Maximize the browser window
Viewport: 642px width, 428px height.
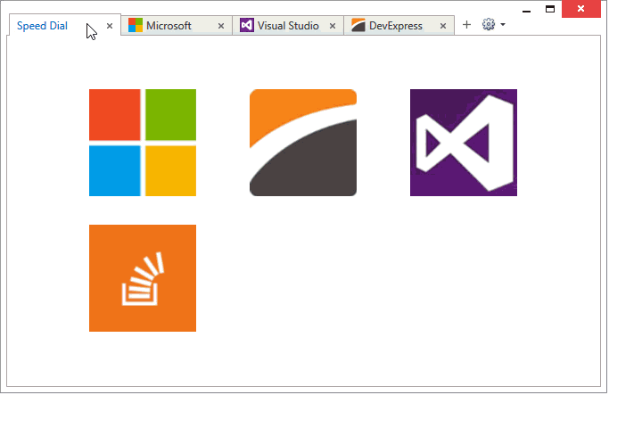coord(550,9)
